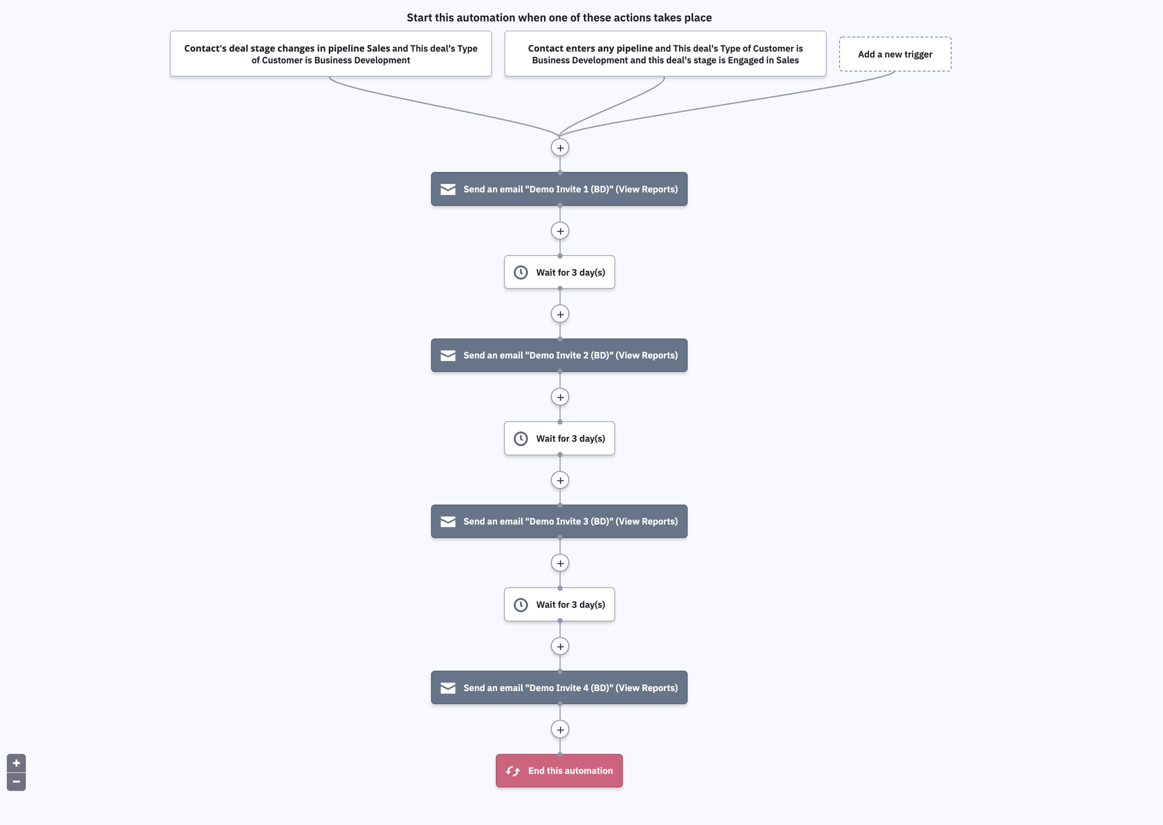Click clock icon on first Wait step
The height and width of the screenshot is (825, 1163).
tap(521, 273)
